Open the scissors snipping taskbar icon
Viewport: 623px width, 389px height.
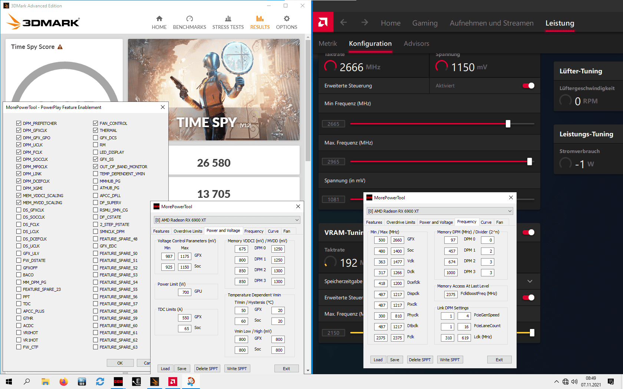point(191,382)
